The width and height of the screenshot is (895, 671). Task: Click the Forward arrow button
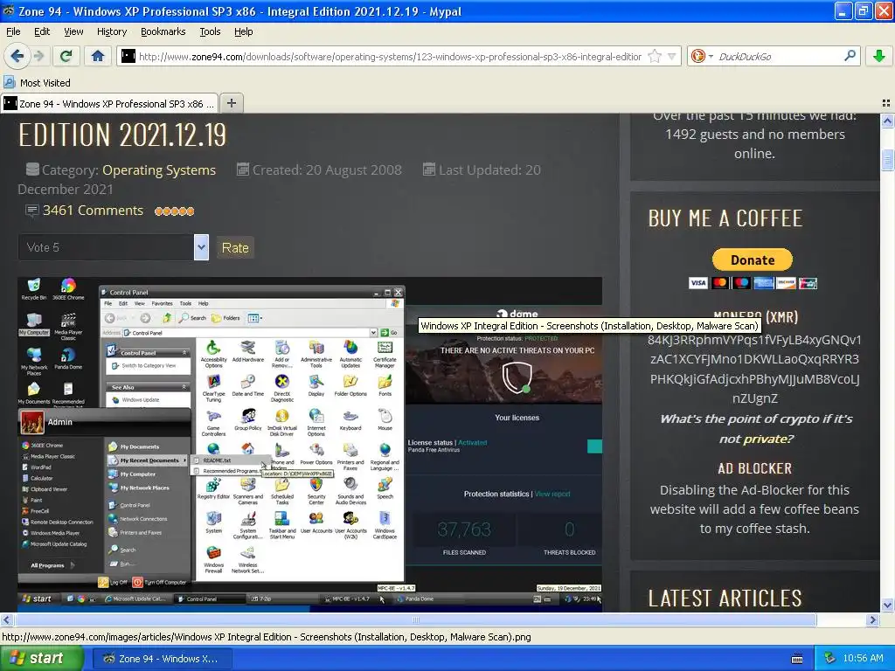coord(38,56)
